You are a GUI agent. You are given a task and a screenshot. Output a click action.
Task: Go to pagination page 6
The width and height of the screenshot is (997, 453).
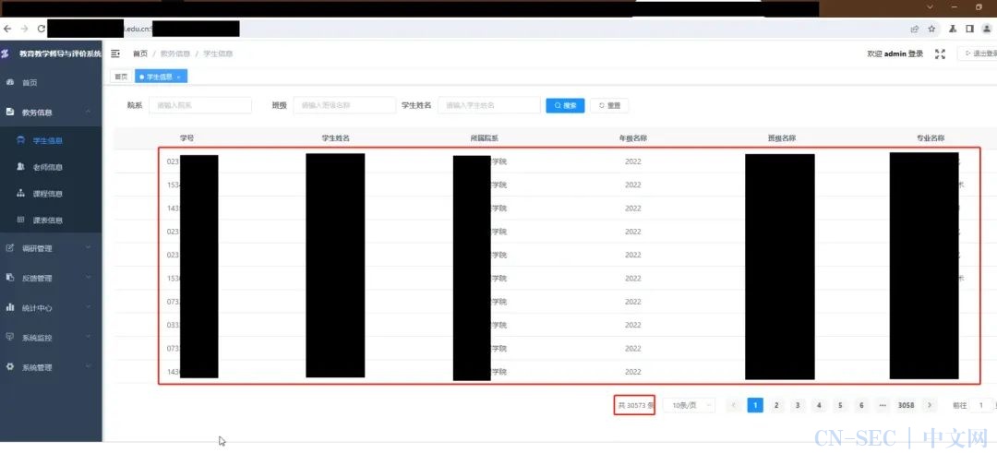point(861,405)
